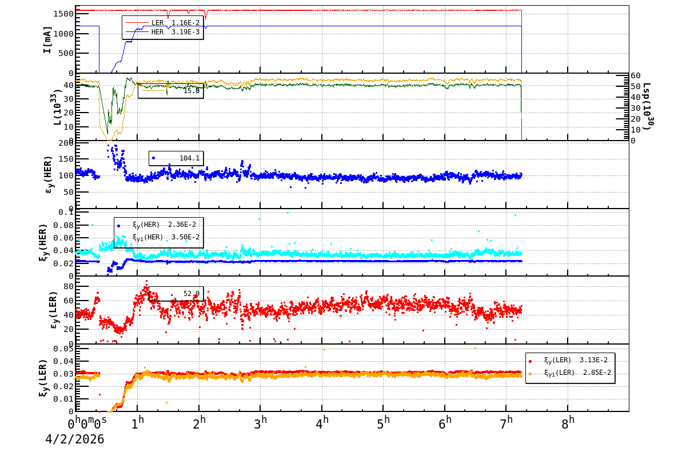Click the 60 tick on εy(LER) axis
Image resolution: width=686 pixels, height=456 pixels.
(68, 301)
